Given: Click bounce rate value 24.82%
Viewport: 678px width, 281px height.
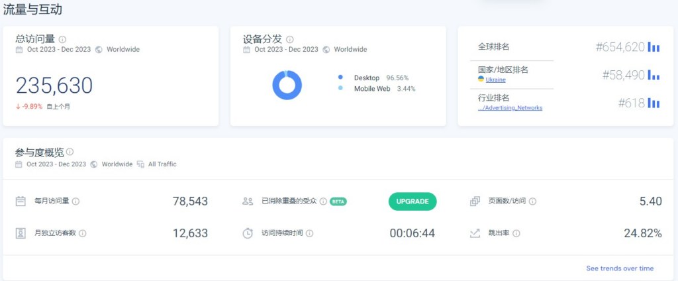Looking at the screenshot, I should [x=642, y=233].
